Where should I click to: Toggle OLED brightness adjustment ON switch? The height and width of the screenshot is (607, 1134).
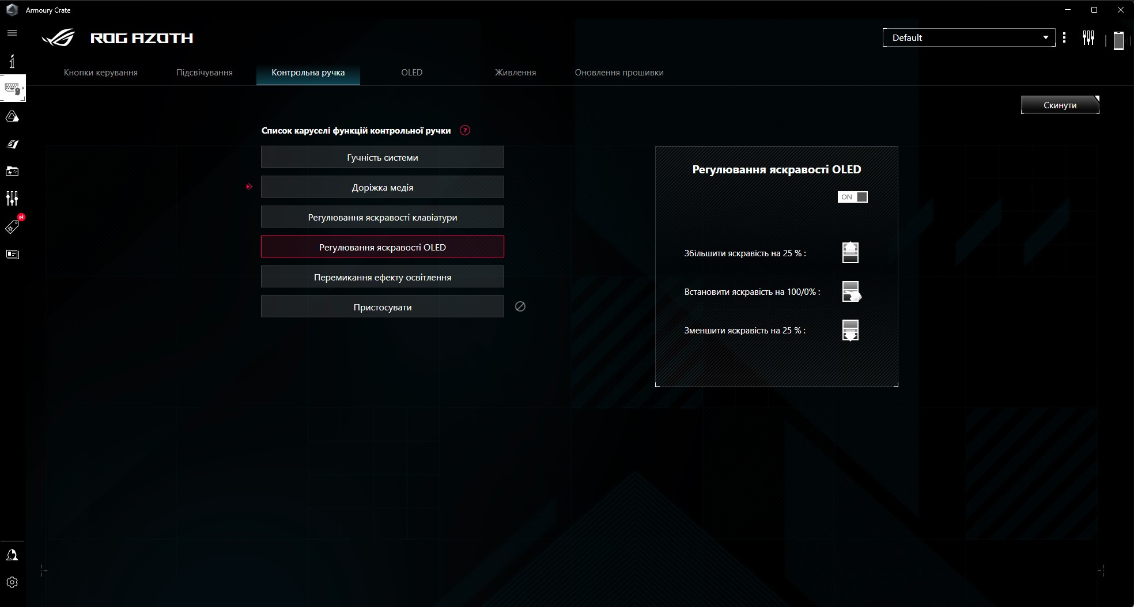pyautogui.click(x=852, y=197)
